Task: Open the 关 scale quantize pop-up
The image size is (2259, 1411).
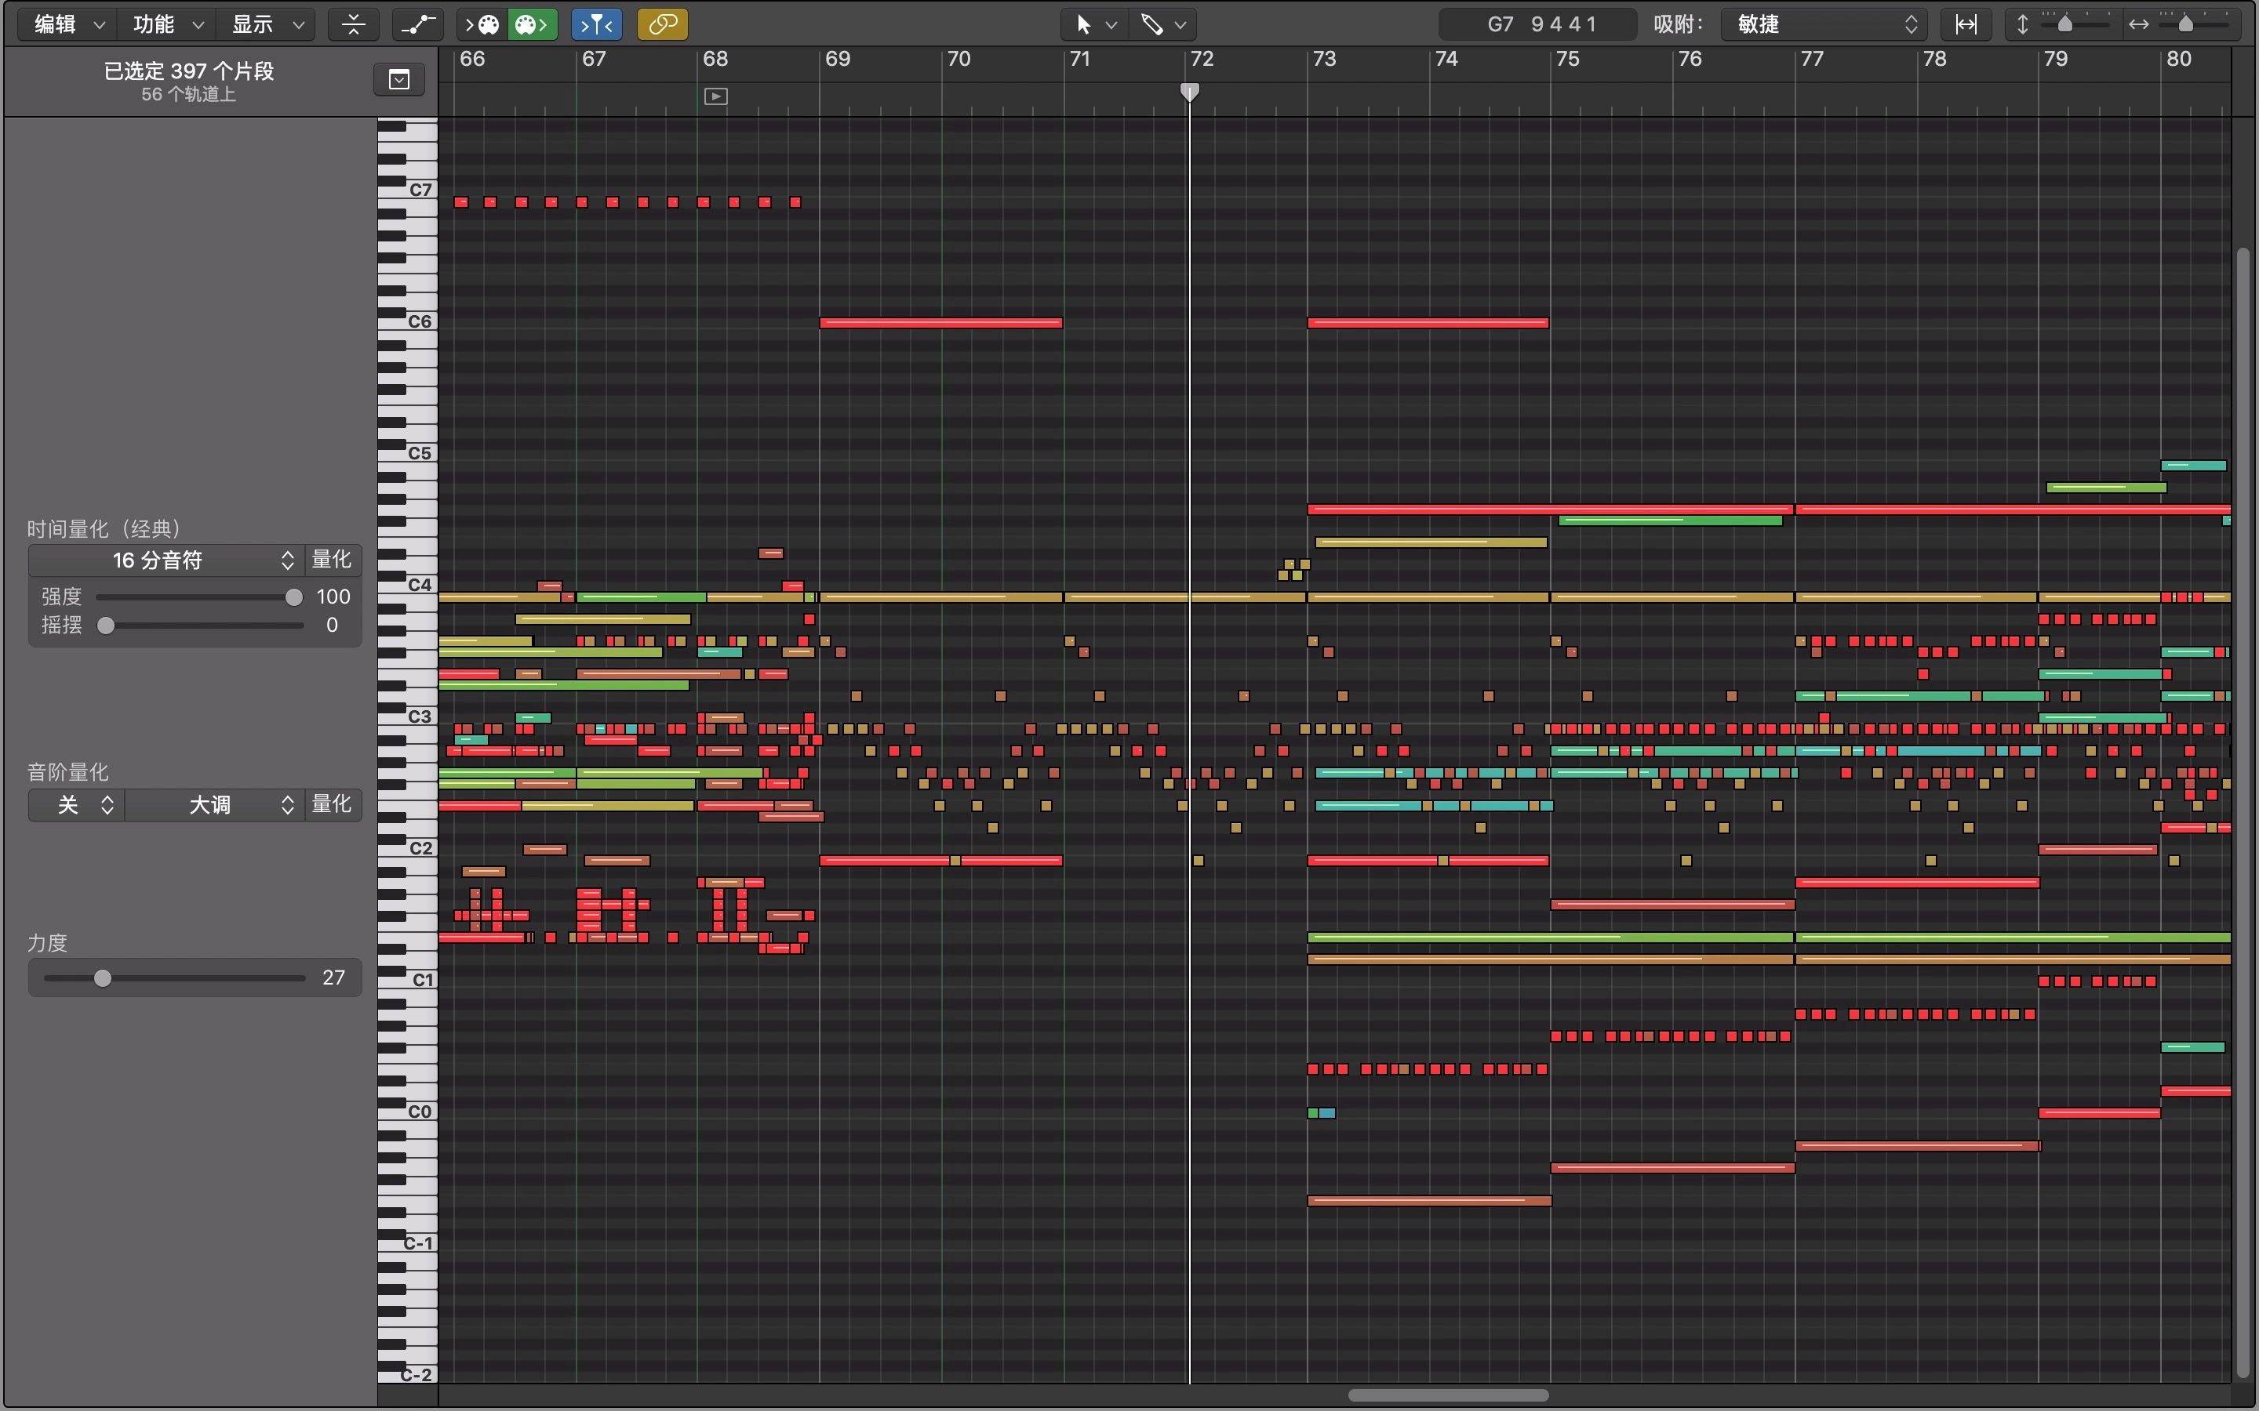Action: pos(77,804)
